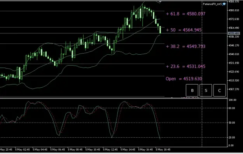Click the 'Open = 4519.630' label

click(x=184, y=79)
